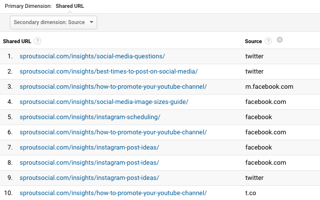Screen dimensions: 320x200
Task: Click the Primary Dimension label
Action: coord(28,6)
